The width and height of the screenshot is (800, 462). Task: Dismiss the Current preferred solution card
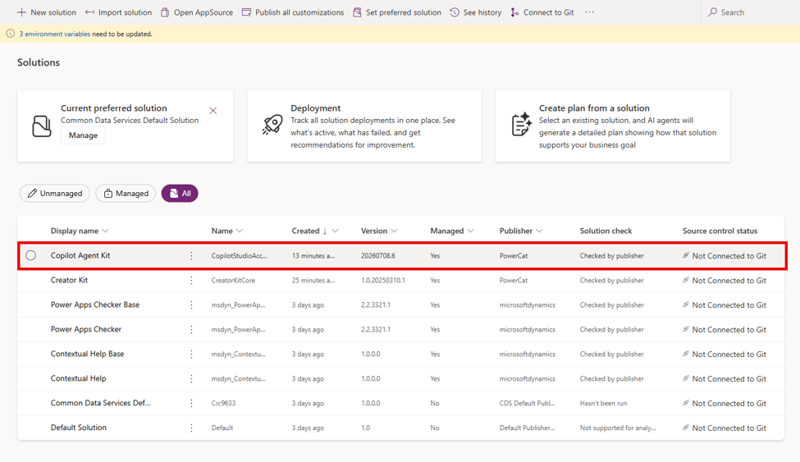click(x=213, y=110)
